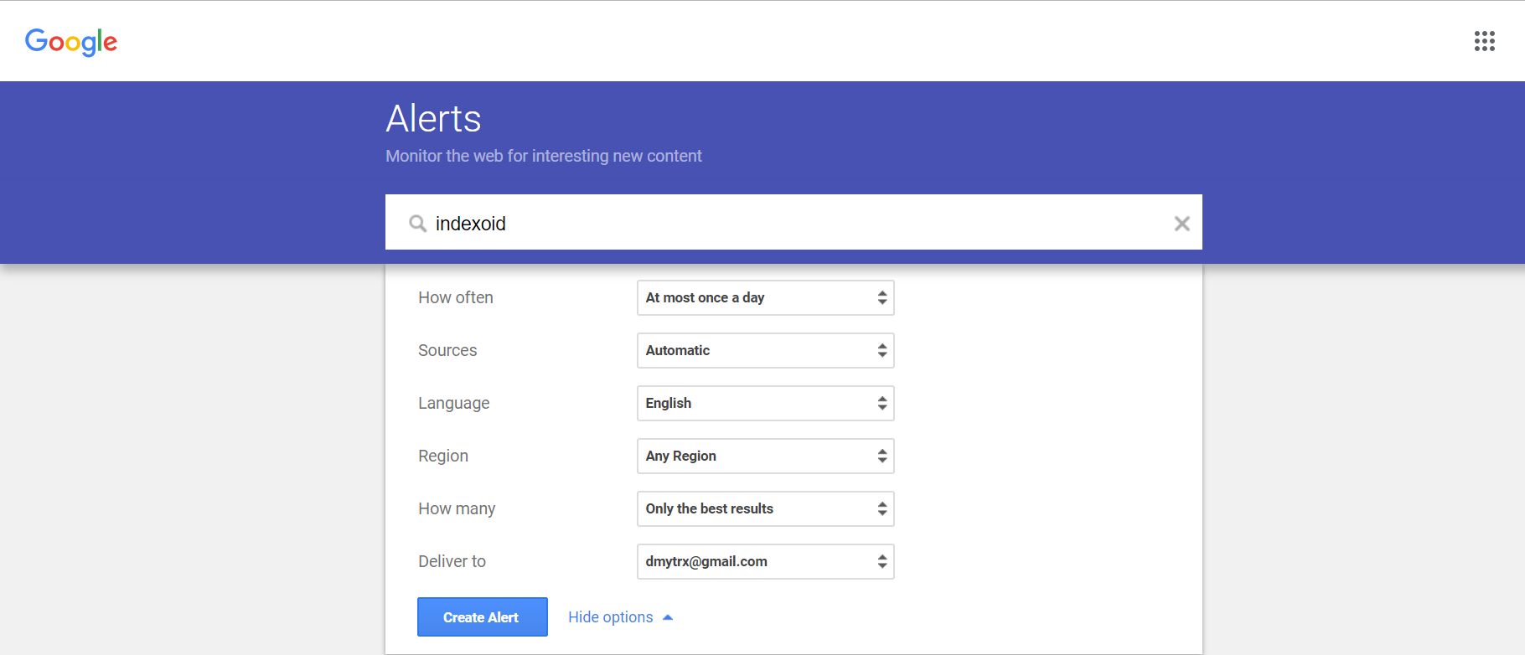Open the How many dropdown
The width and height of the screenshot is (1525, 655).
pos(766,509)
